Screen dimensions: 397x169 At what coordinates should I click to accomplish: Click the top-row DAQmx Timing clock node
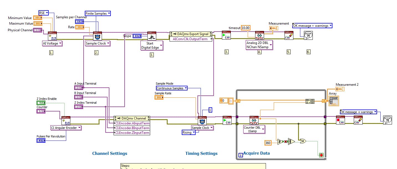click(98, 36)
